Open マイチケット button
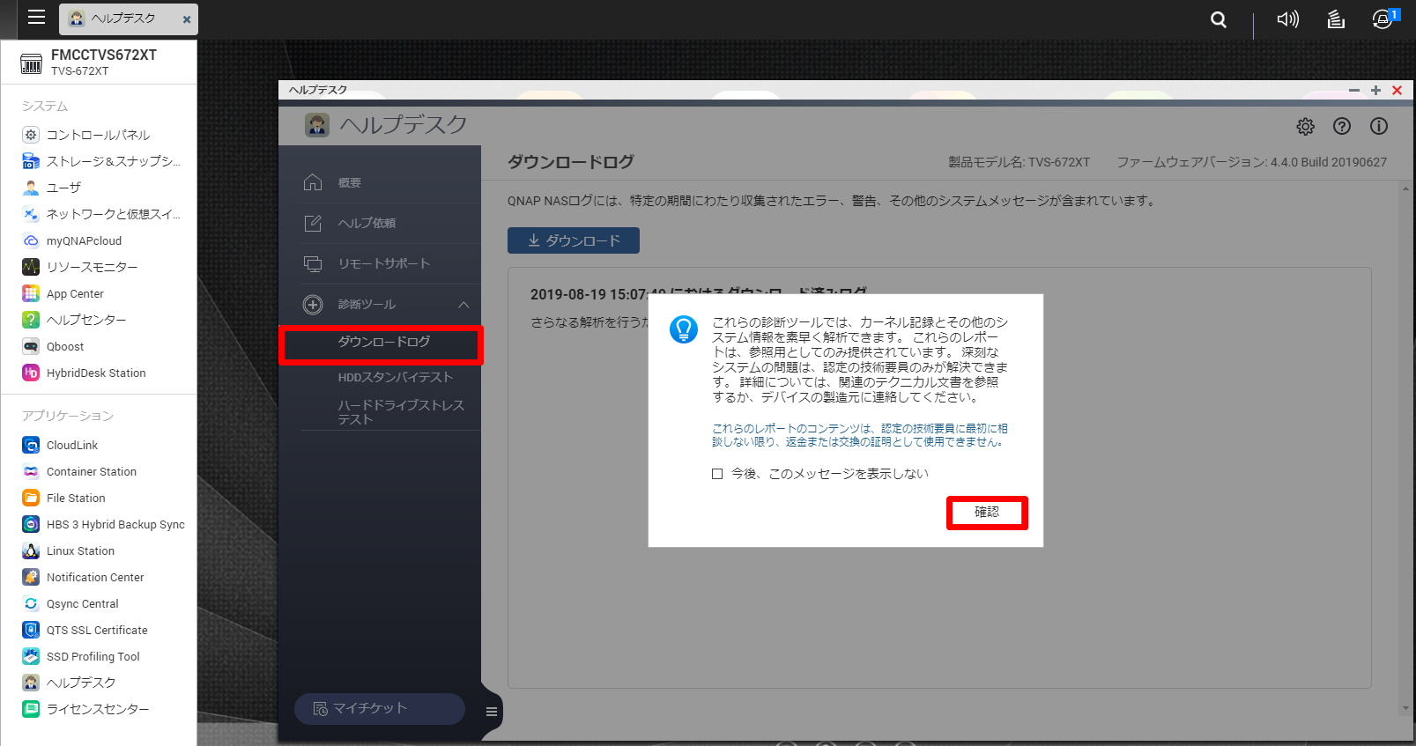This screenshot has height=746, width=1416. pos(380,708)
